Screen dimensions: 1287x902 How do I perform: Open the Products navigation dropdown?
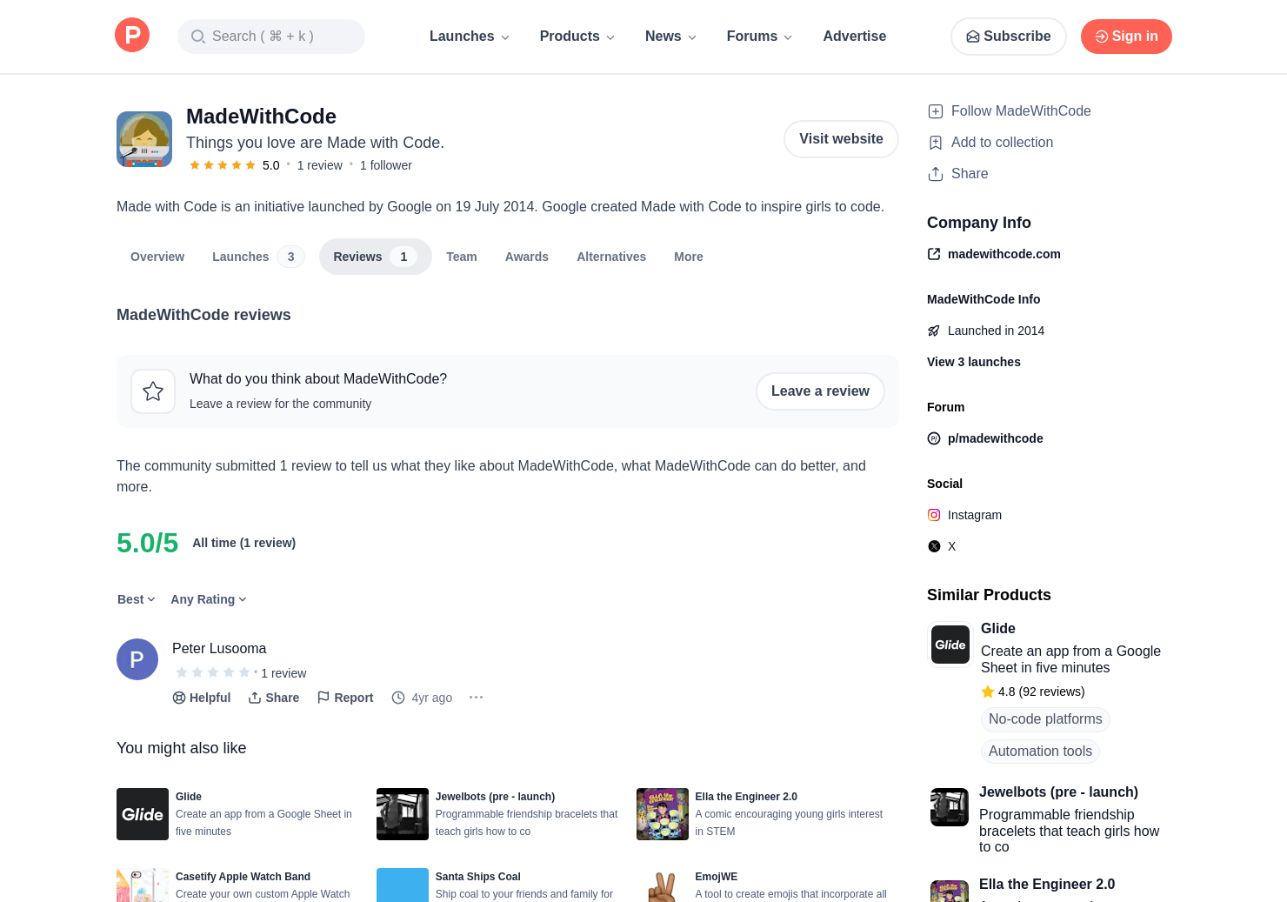577,37
